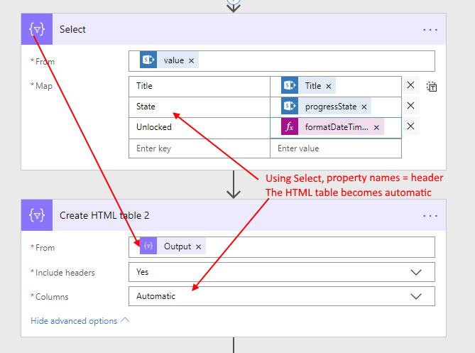The width and height of the screenshot is (475, 353).
Task: Delete the State map row
Action: coord(411,107)
